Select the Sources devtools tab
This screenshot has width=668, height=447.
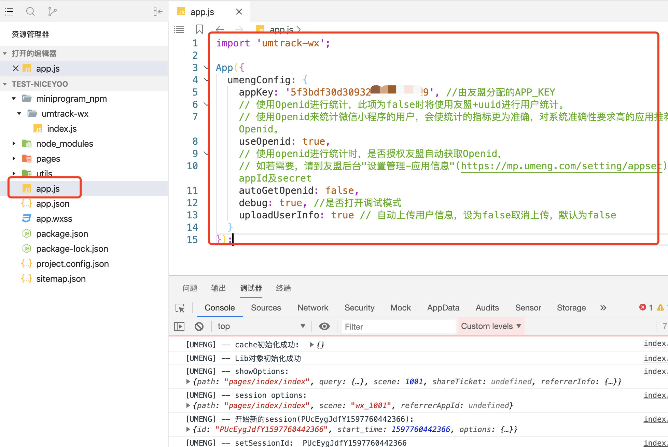click(266, 308)
